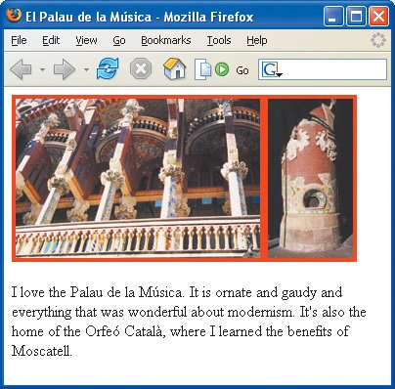The image size is (395, 389).
Task: Click the Firefox logo in title bar
Action: (14, 15)
